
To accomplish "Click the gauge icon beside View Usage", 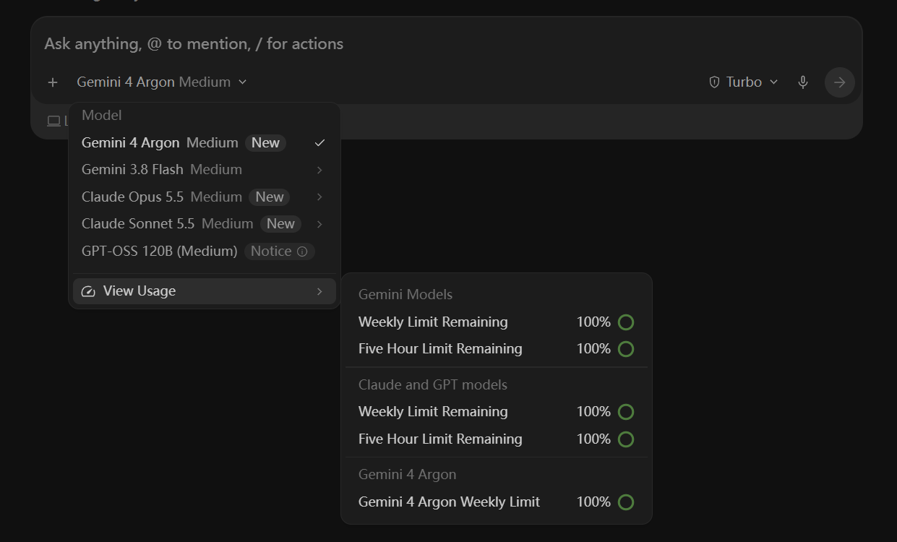I will (x=88, y=291).
